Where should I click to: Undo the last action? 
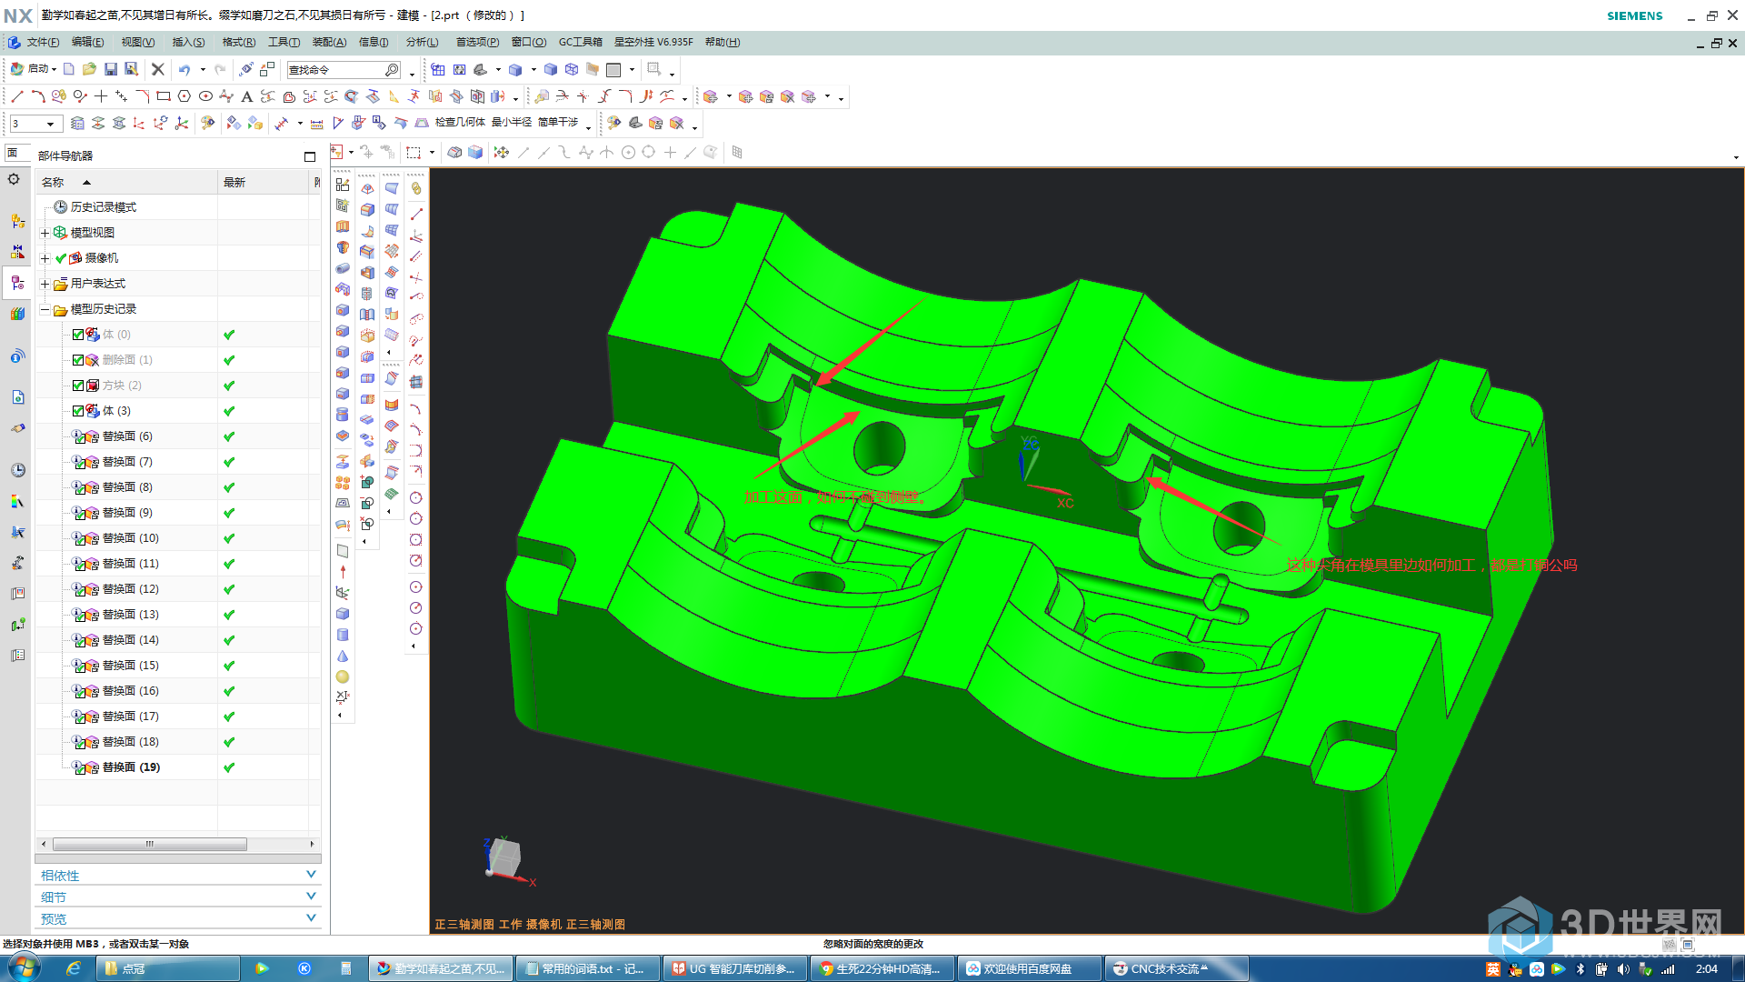click(184, 69)
